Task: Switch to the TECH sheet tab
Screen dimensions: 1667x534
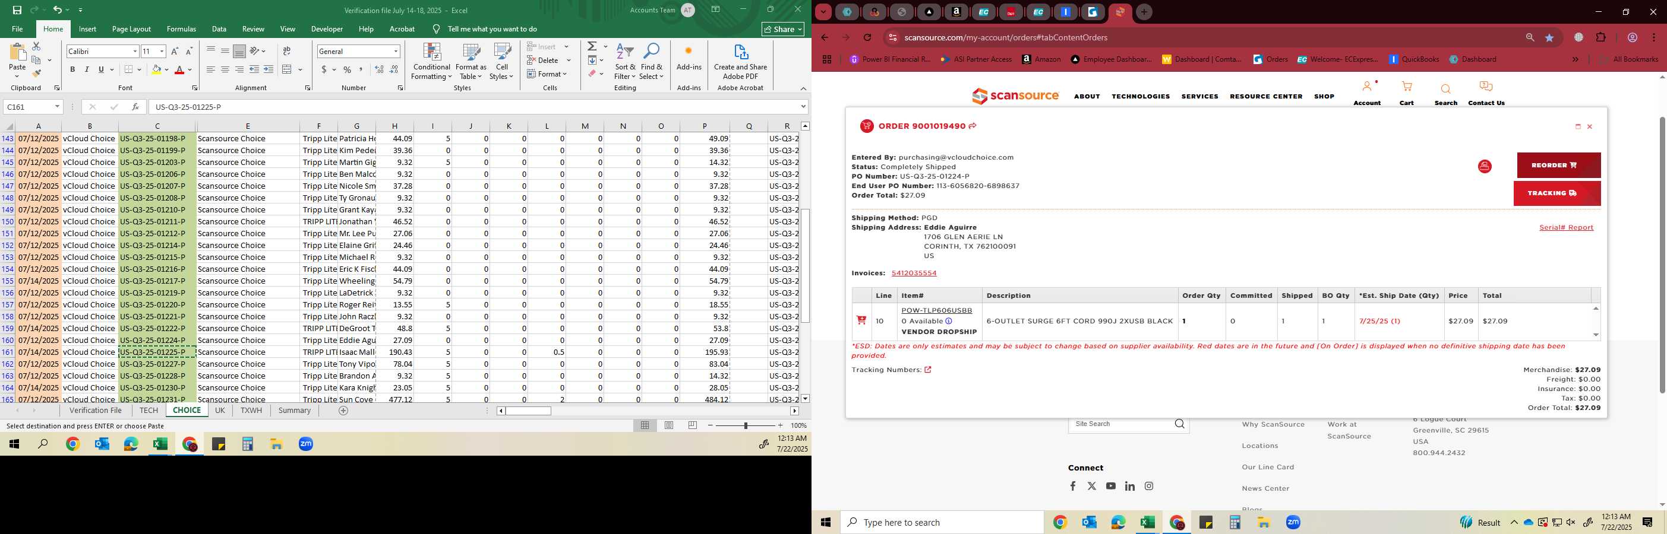Action: [x=148, y=411]
